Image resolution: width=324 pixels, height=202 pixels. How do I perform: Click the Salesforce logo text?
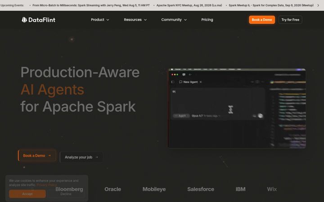coord(201,189)
